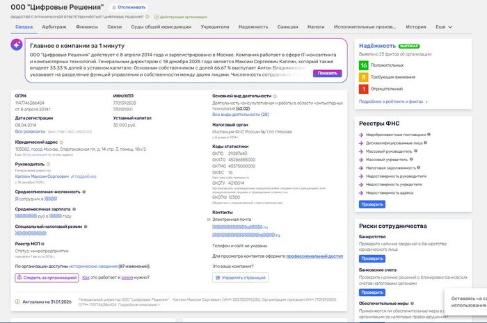
Task: Click the help icon beside Специальный налоговый режим
Action: coord(85,226)
